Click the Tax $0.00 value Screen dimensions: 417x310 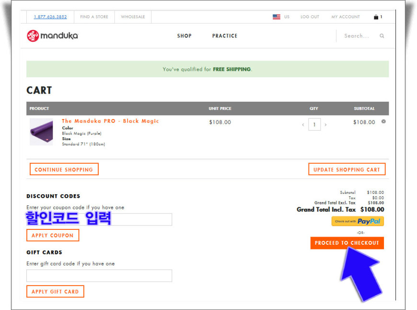(x=378, y=198)
